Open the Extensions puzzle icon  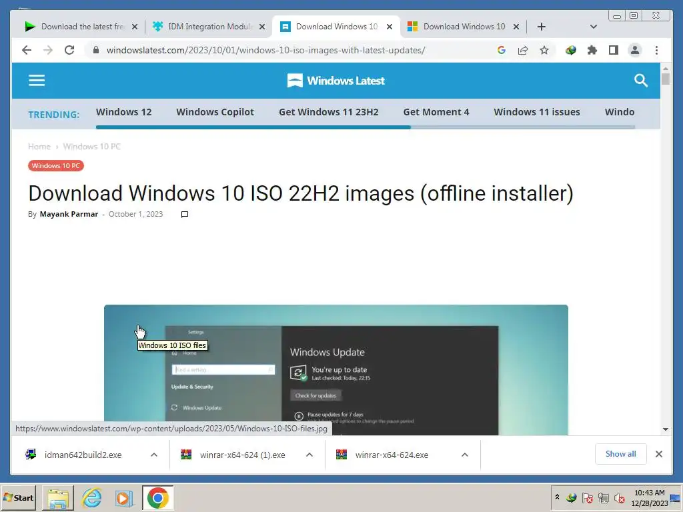(x=592, y=50)
